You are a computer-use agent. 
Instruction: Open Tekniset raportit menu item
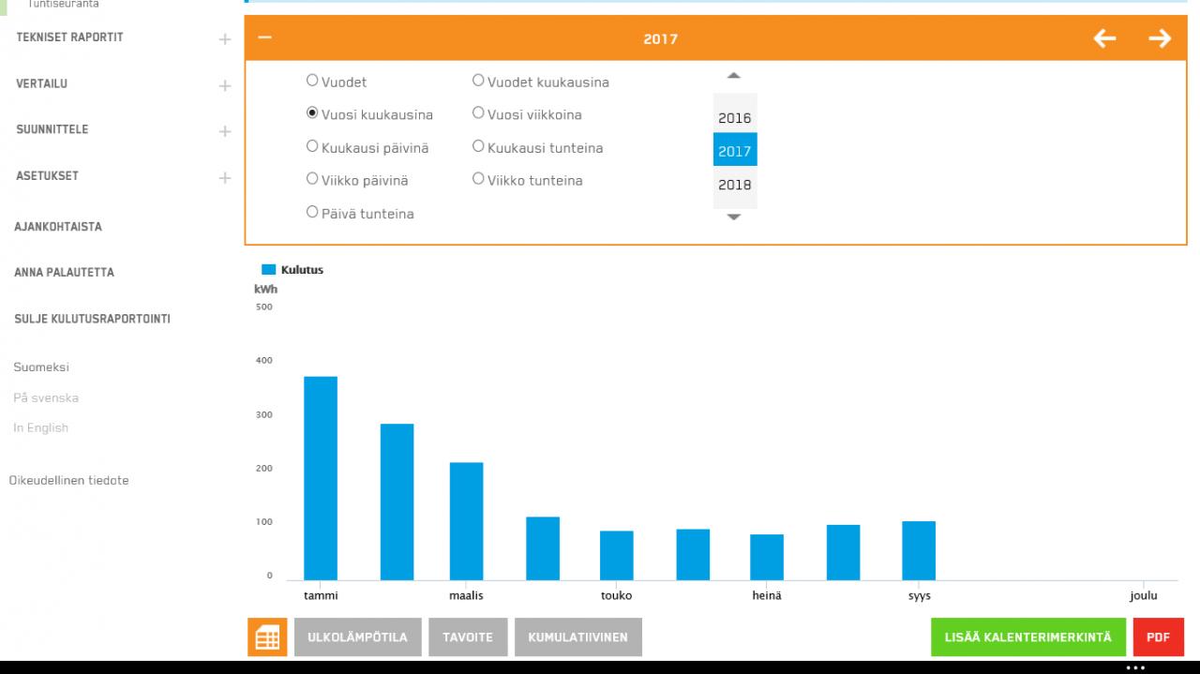[69, 37]
